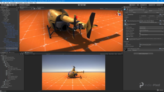
Task: Open the Window menu
Action: (31, 3)
